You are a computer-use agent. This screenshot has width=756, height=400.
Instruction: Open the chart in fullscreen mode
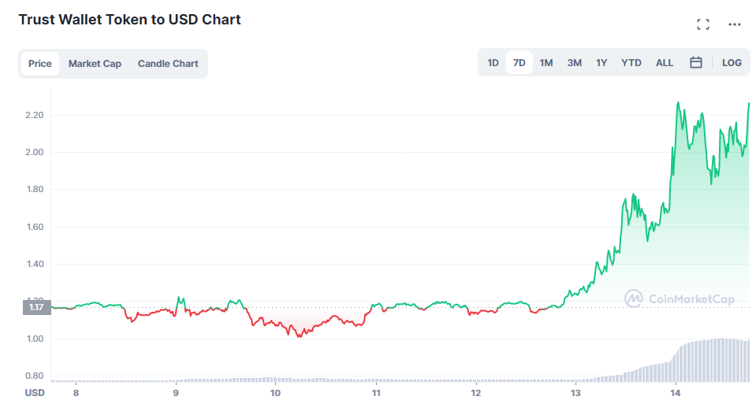coord(703,24)
